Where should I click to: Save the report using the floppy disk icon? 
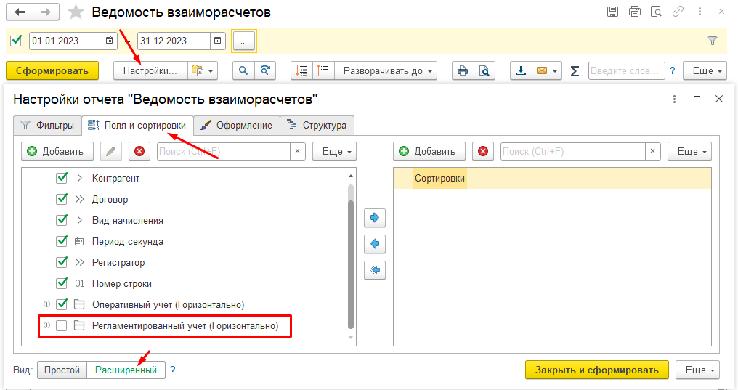coord(612,12)
